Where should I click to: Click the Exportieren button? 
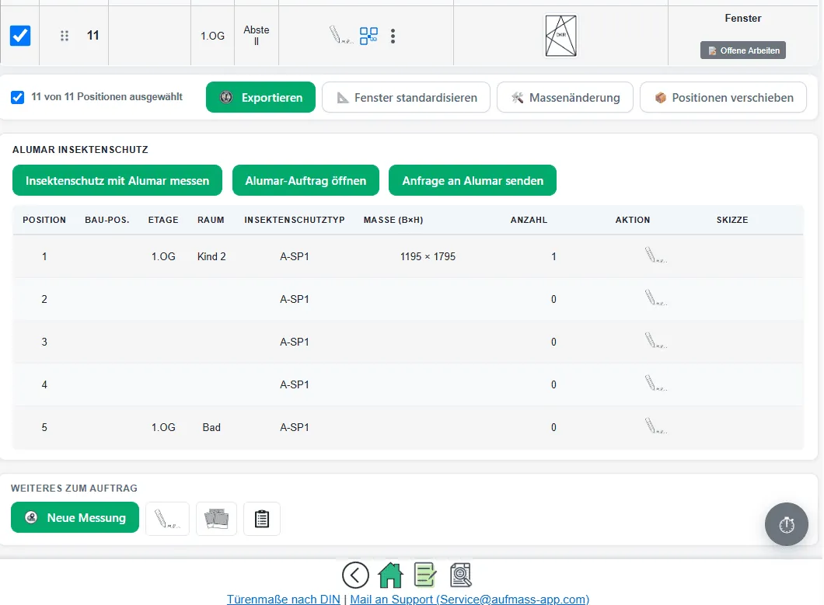[260, 97]
